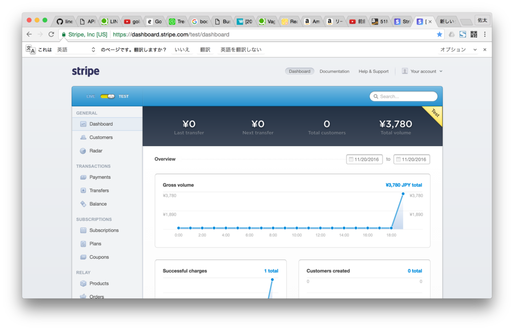The width and height of the screenshot is (514, 330).
Task: Click the Customers sidebar icon
Action: pyautogui.click(x=83, y=137)
